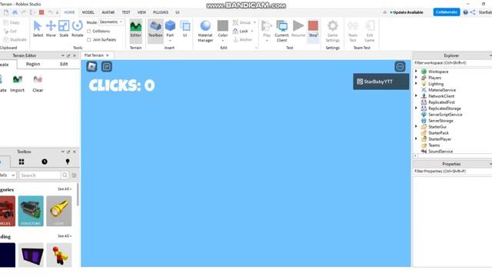
Task: Click the help icon near Collaborate
Action: [465, 12]
